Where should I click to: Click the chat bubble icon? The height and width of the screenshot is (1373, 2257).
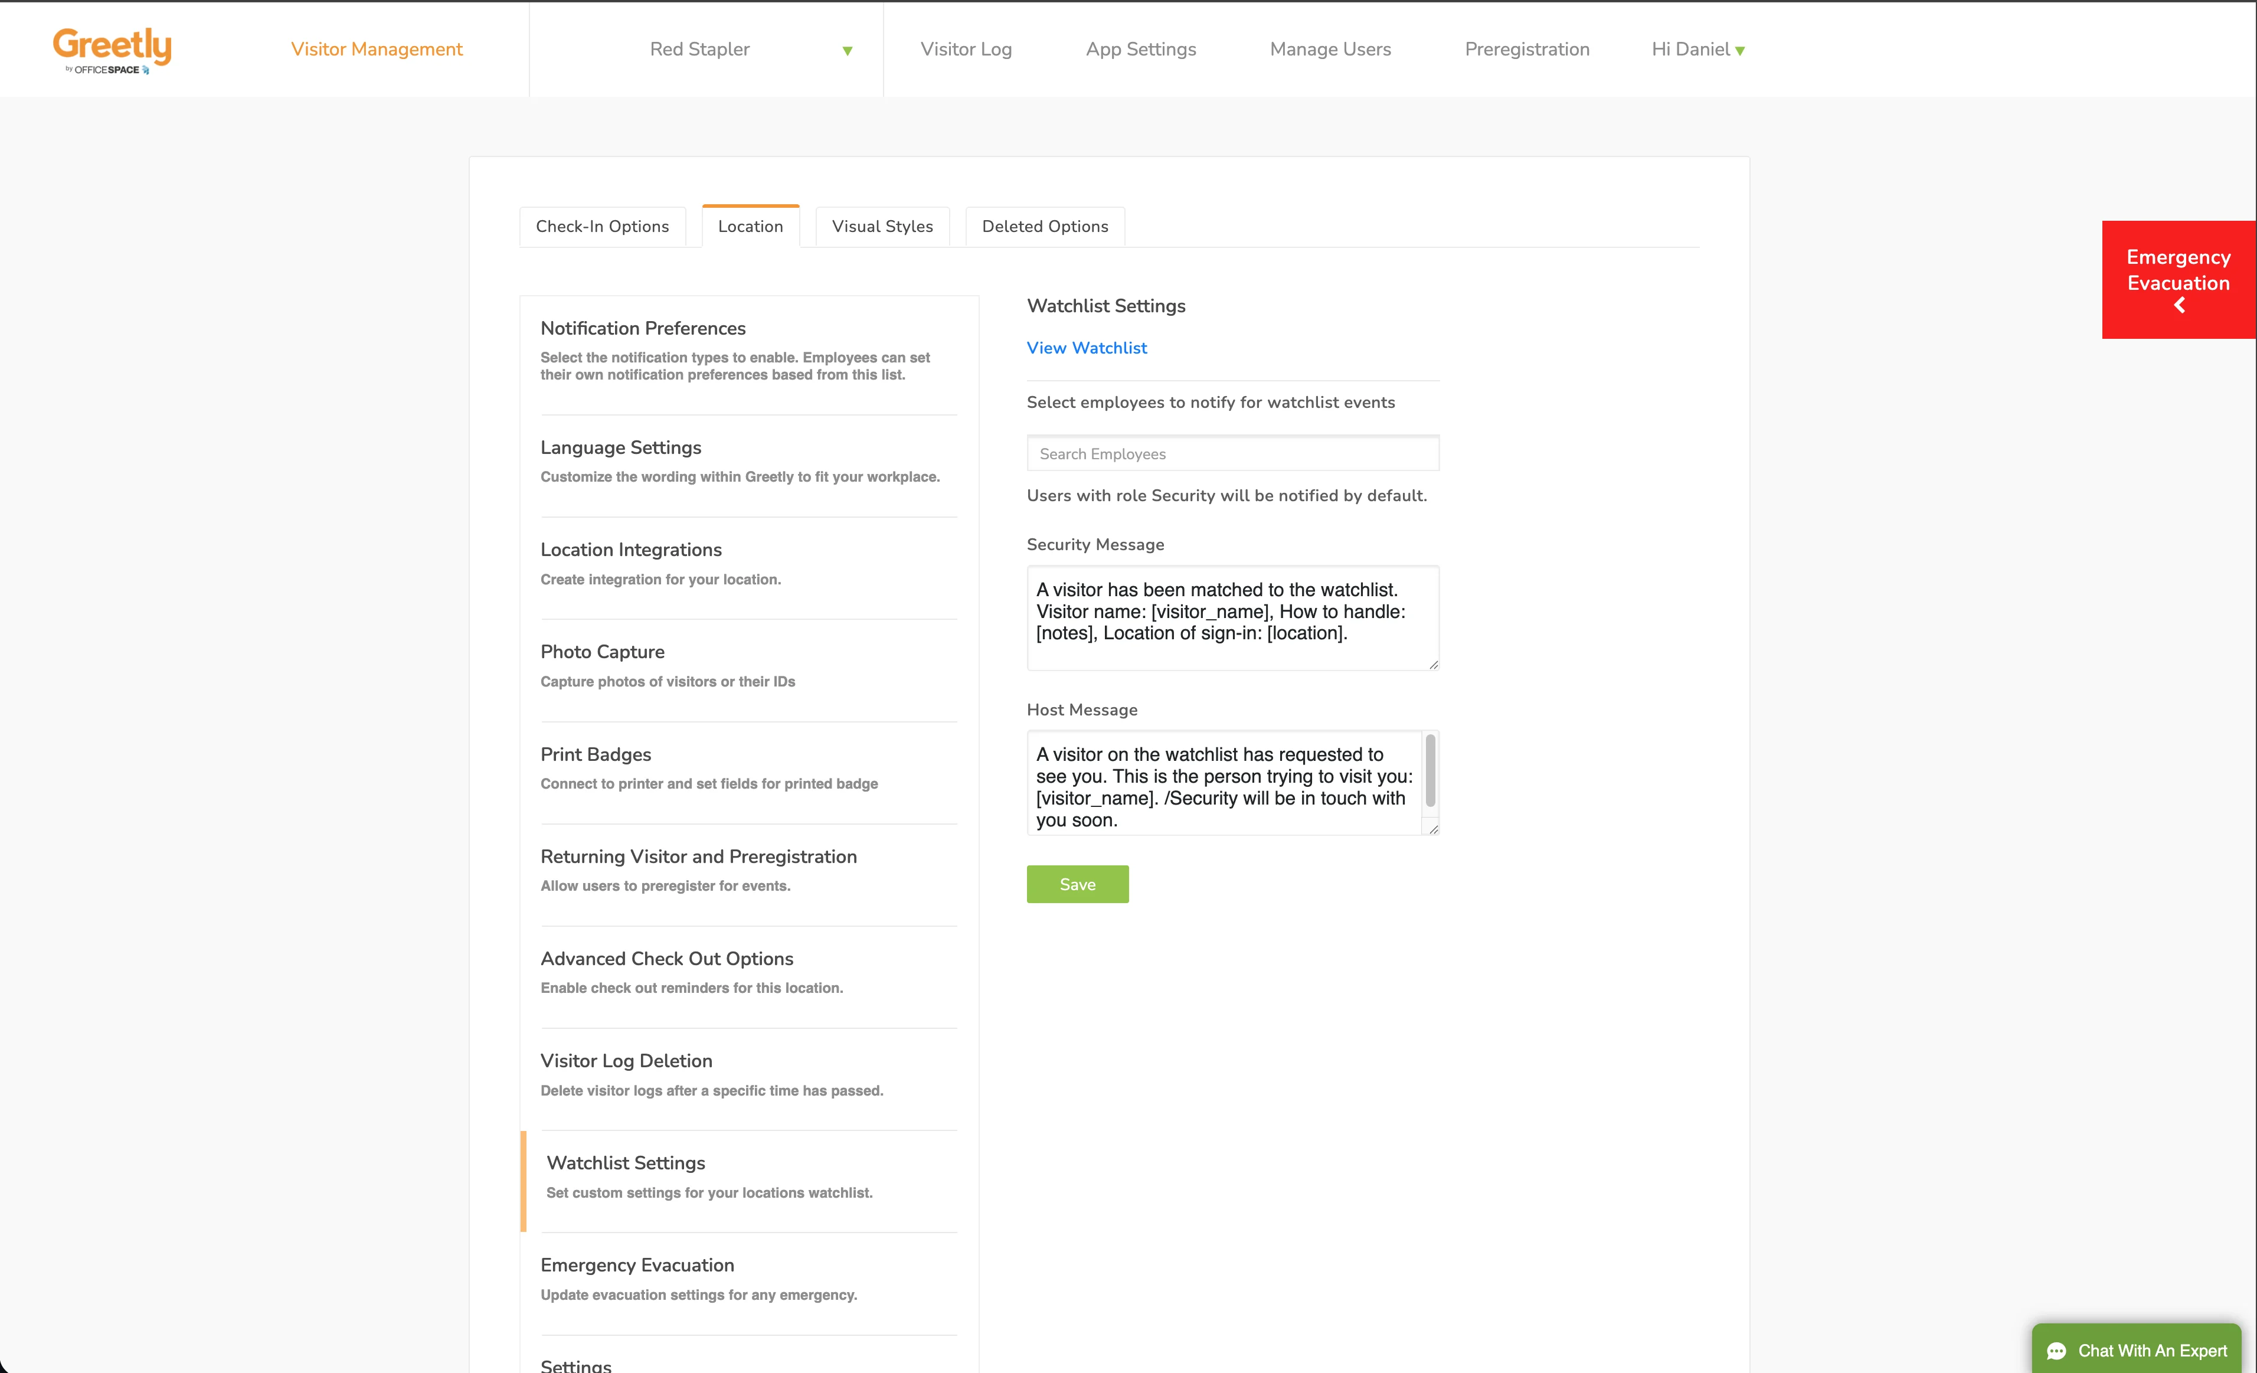[2056, 1351]
